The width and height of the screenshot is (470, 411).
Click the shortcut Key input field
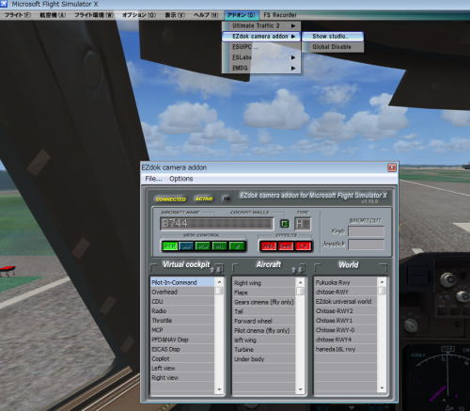tap(366, 231)
